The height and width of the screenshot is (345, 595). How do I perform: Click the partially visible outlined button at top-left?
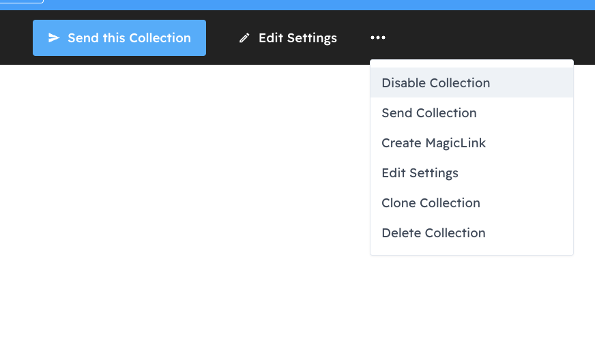click(21, 1)
